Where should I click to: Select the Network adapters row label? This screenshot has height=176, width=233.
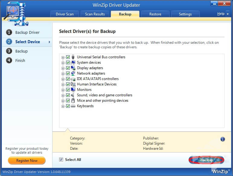(x=91, y=73)
